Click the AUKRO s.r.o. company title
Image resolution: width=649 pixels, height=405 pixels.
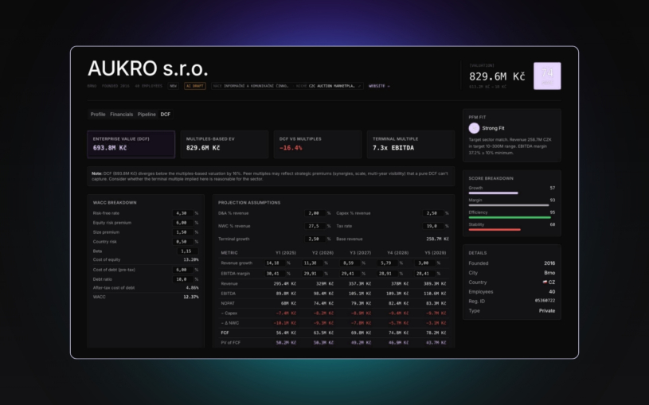click(x=148, y=68)
